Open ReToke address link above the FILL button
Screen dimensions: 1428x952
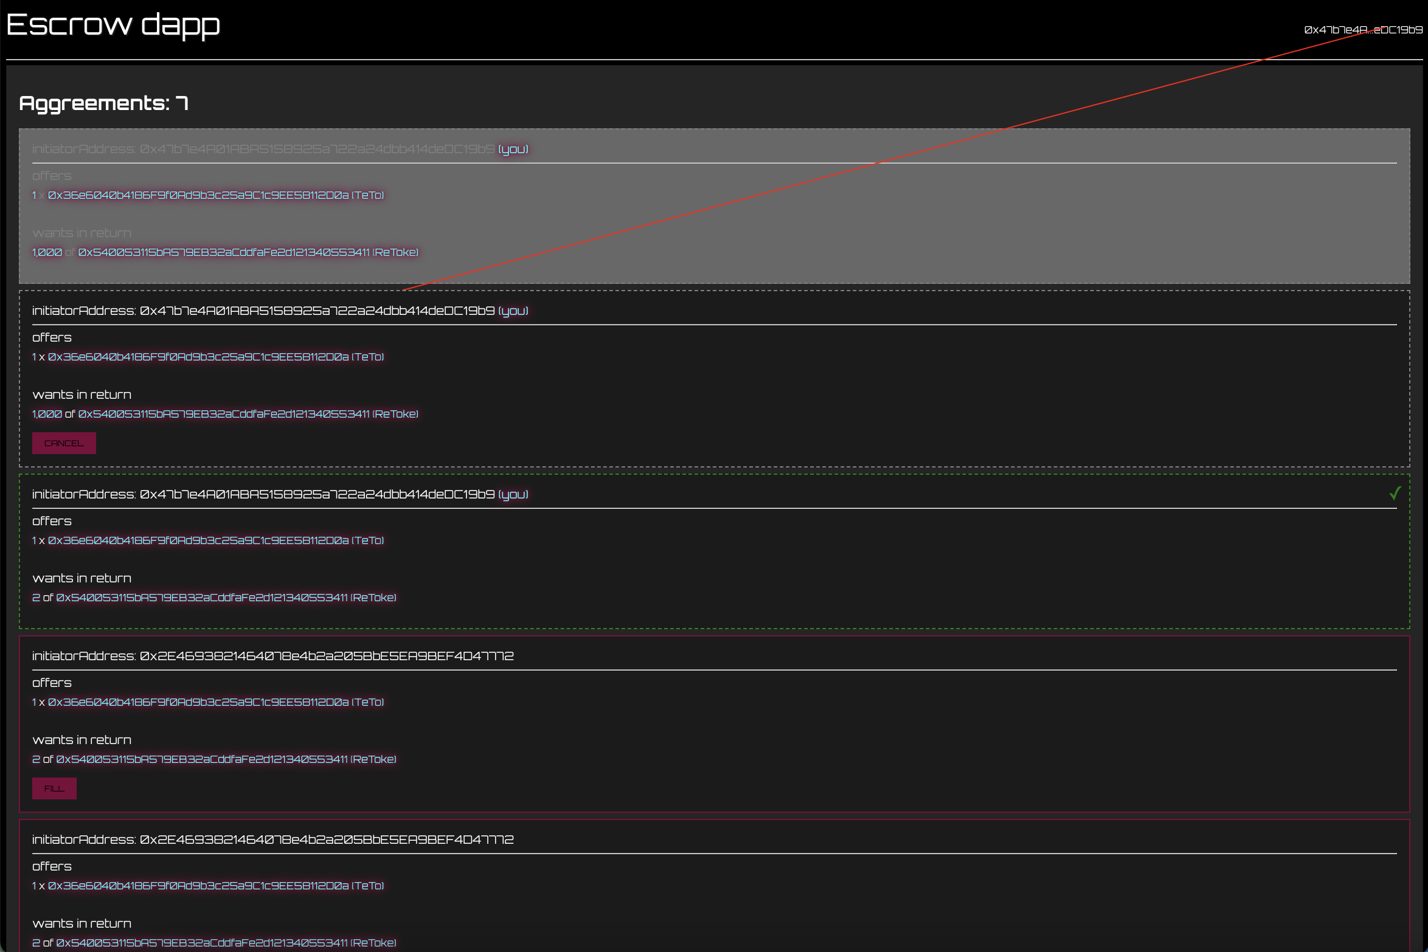pos(226,759)
